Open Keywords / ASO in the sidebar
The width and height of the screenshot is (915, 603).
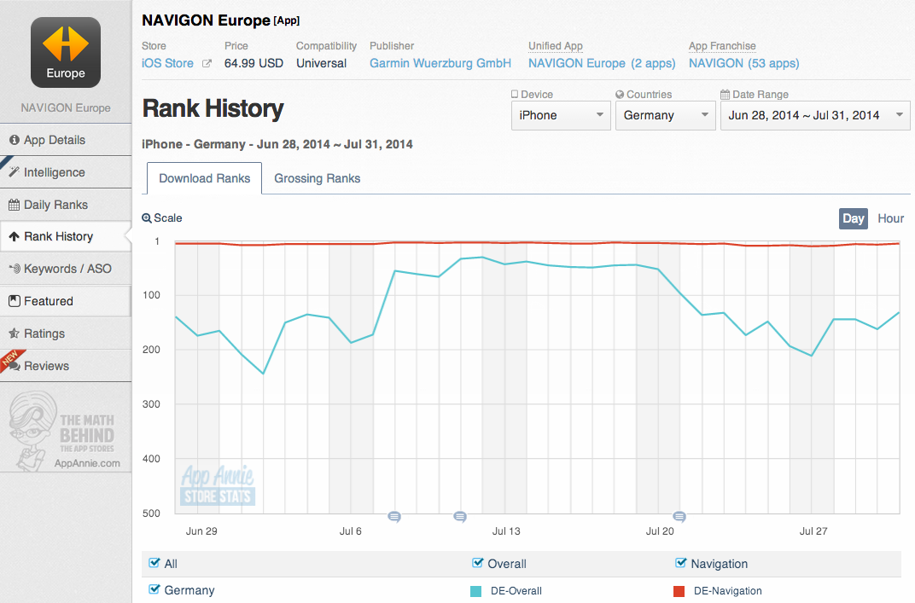point(66,269)
